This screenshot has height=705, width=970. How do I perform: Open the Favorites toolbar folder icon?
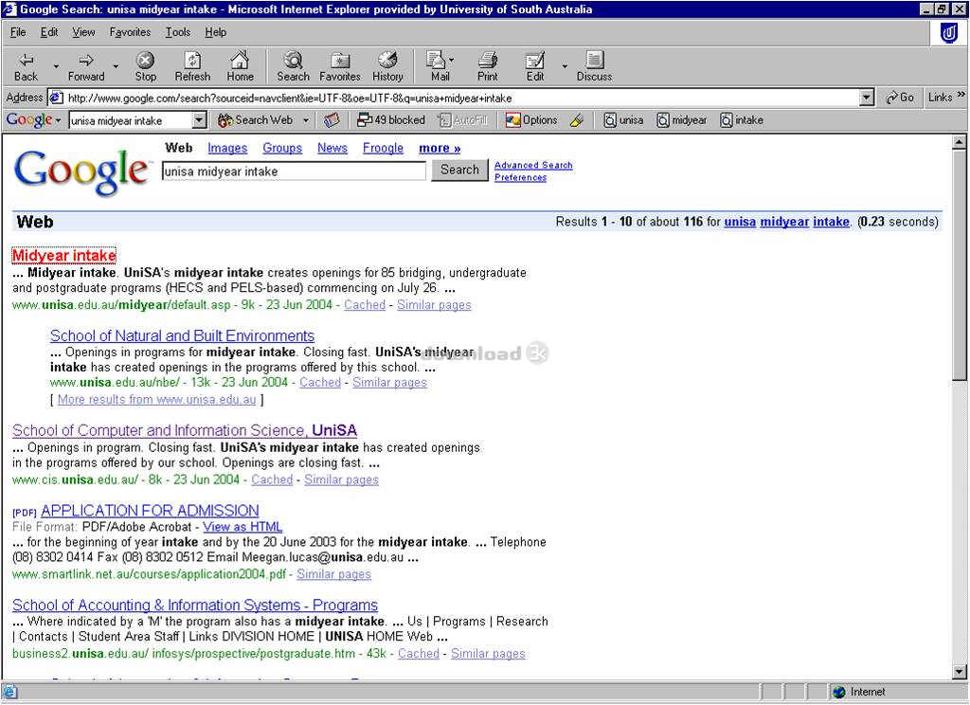click(x=340, y=67)
